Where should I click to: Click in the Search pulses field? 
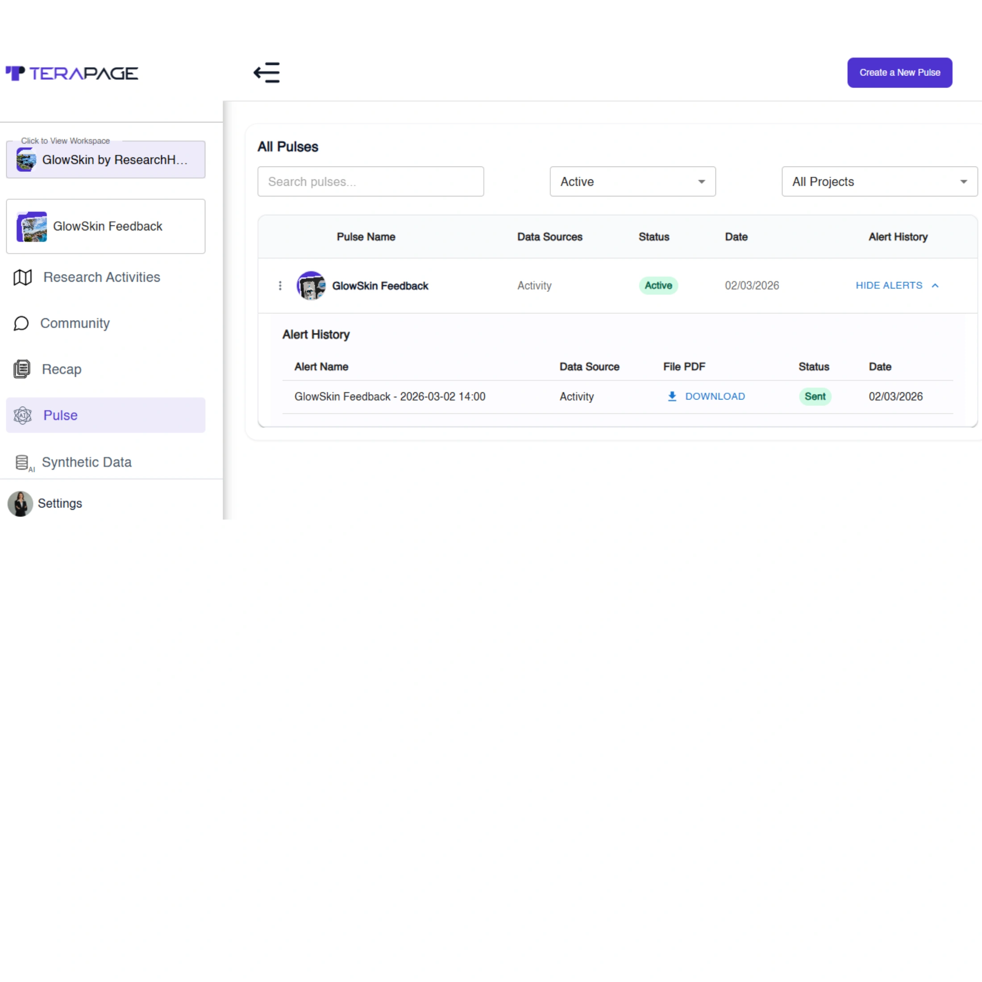pos(370,182)
